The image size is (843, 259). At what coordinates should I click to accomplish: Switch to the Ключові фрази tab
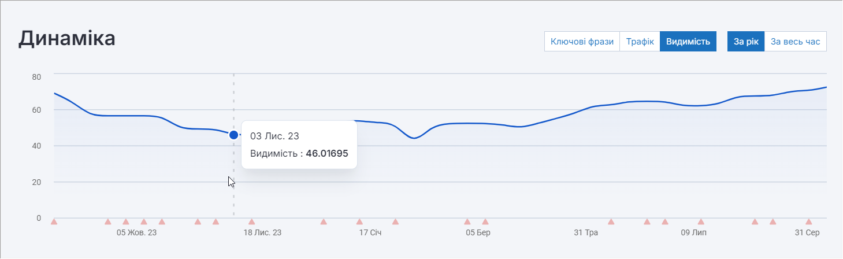(582, 42)
